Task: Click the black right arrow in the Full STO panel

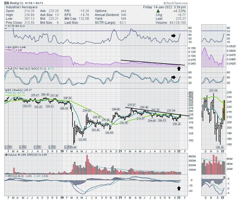Action: click(173, 77)
